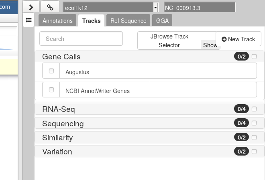The width and height of the screenshot is (265, 180).
Task: Expand the RNA-Seq track category
Action: click(59, 109)
